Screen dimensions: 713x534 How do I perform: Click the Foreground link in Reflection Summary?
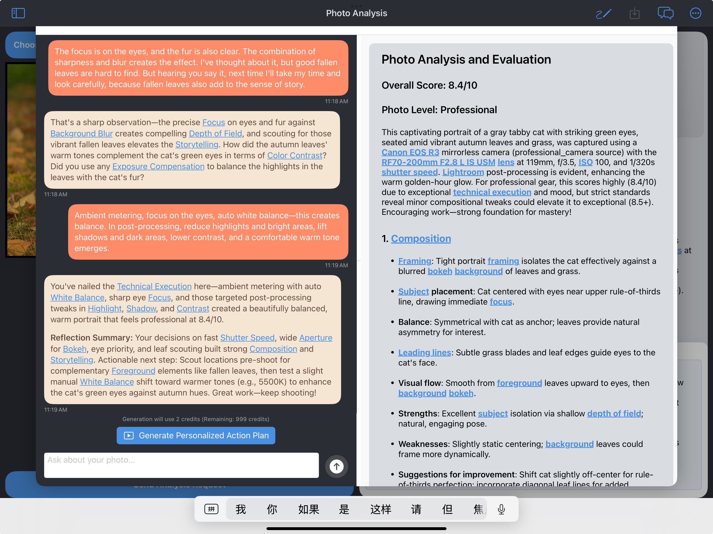pyautogui.click(x=133, y=371)
